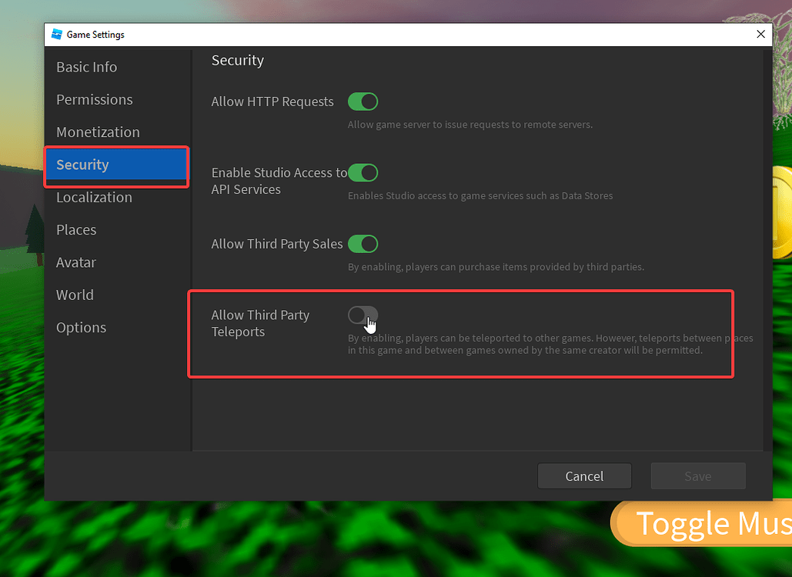792x577 pixels.
Task: Switch to the Monetization section
Action: pyautogui.click(x=98, y=132)
